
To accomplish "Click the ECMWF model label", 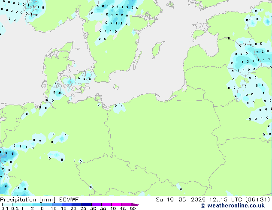I will pyautogui.click(x=69, y=200).
